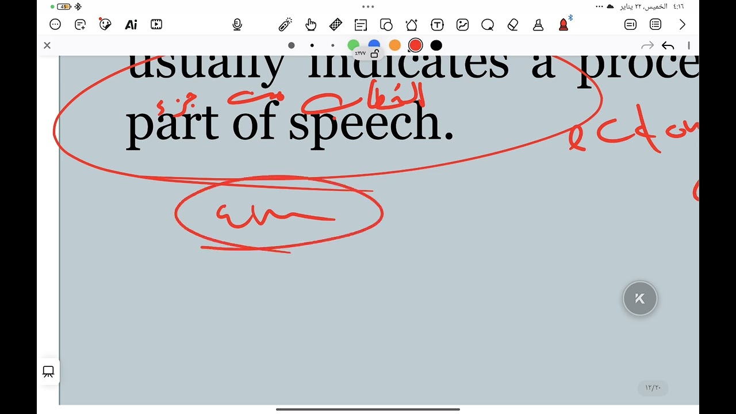The height and width of the screenshot is (414, 736).
Task: Open the sticker palette icon
Action: point(105,25)
